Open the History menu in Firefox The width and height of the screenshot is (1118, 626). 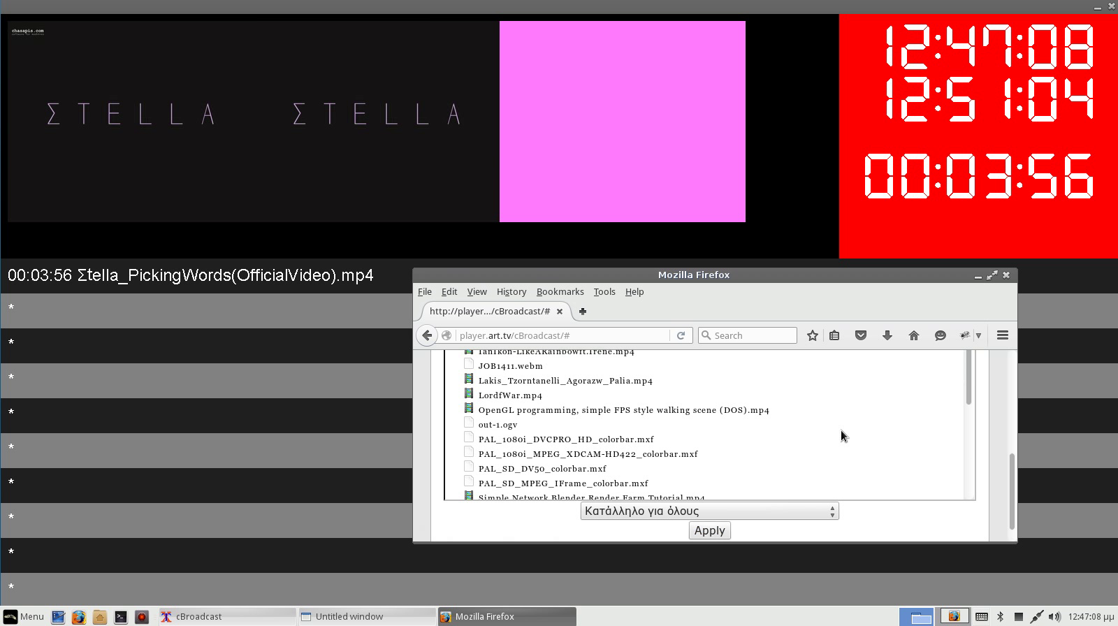[511, 292]
